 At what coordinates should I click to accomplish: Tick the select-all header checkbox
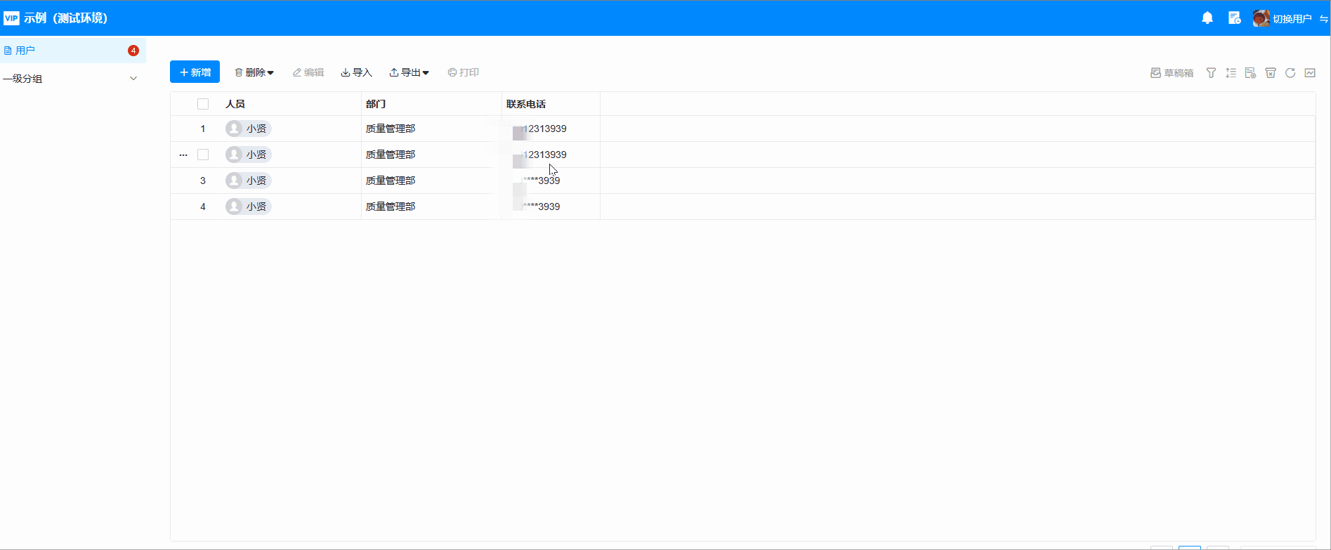(203, 104)
